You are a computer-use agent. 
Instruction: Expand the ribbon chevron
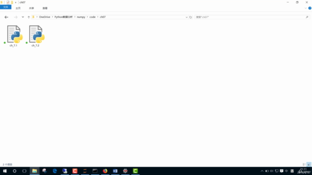click(306, 8)
